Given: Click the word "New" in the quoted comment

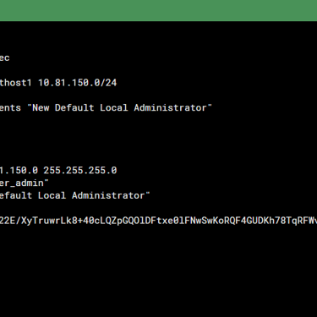Looking at the screenshot, I should (x=41, y=107).
